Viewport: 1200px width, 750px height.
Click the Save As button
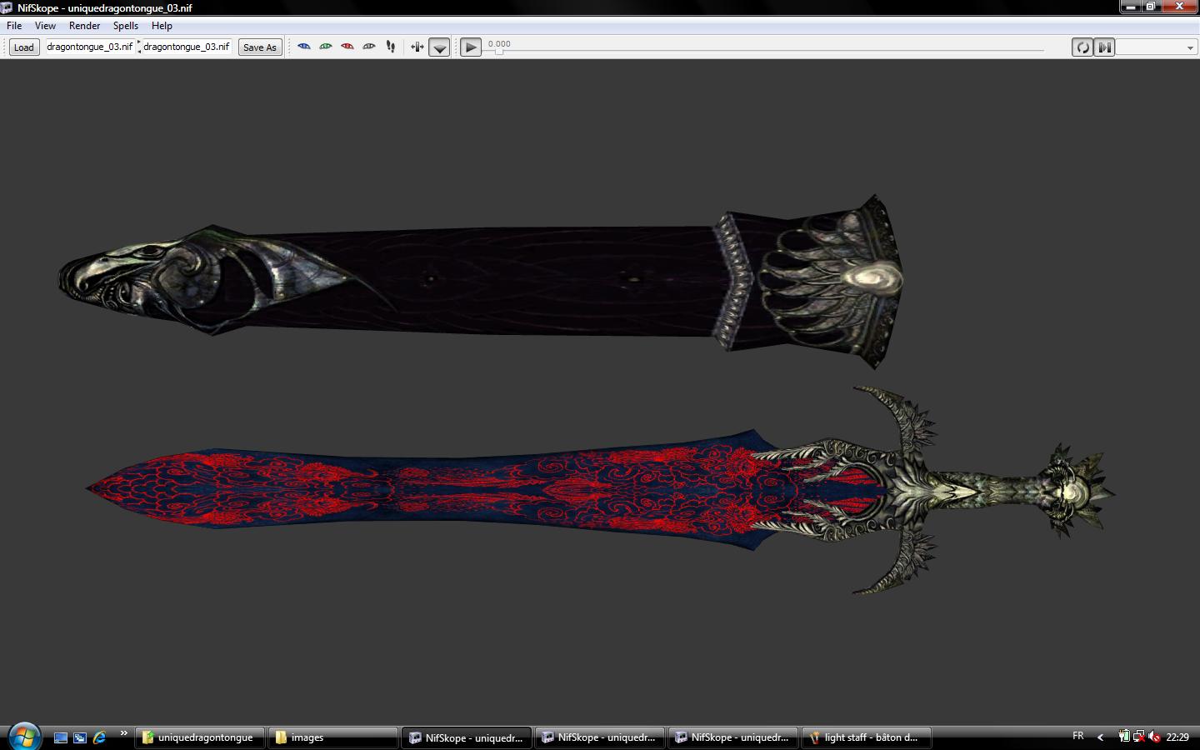(x=260, y=47)
